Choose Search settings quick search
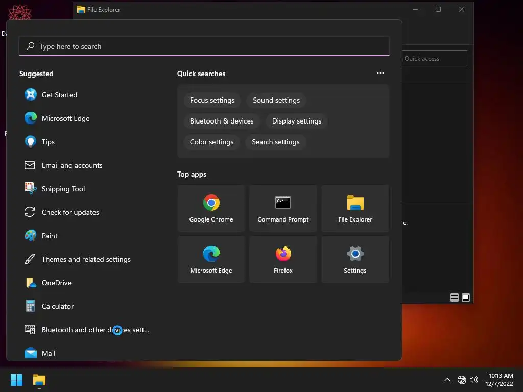523x392 pixels. 275,142
